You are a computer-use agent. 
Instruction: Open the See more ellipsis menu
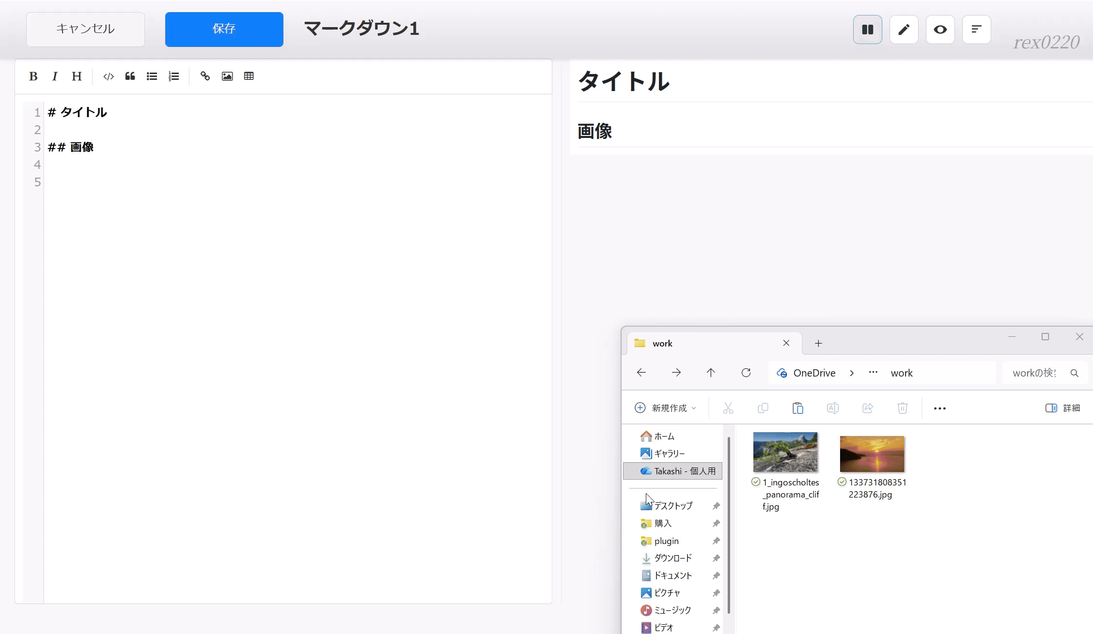coord(939,408)
